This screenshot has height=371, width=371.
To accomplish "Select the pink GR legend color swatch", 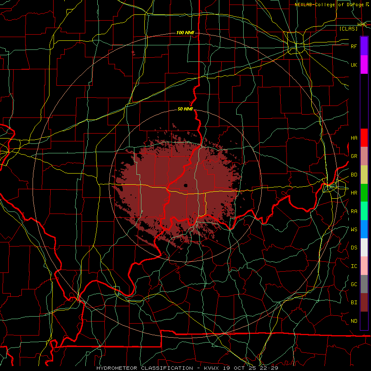I will pyautogui.click(x=364, y=156).
